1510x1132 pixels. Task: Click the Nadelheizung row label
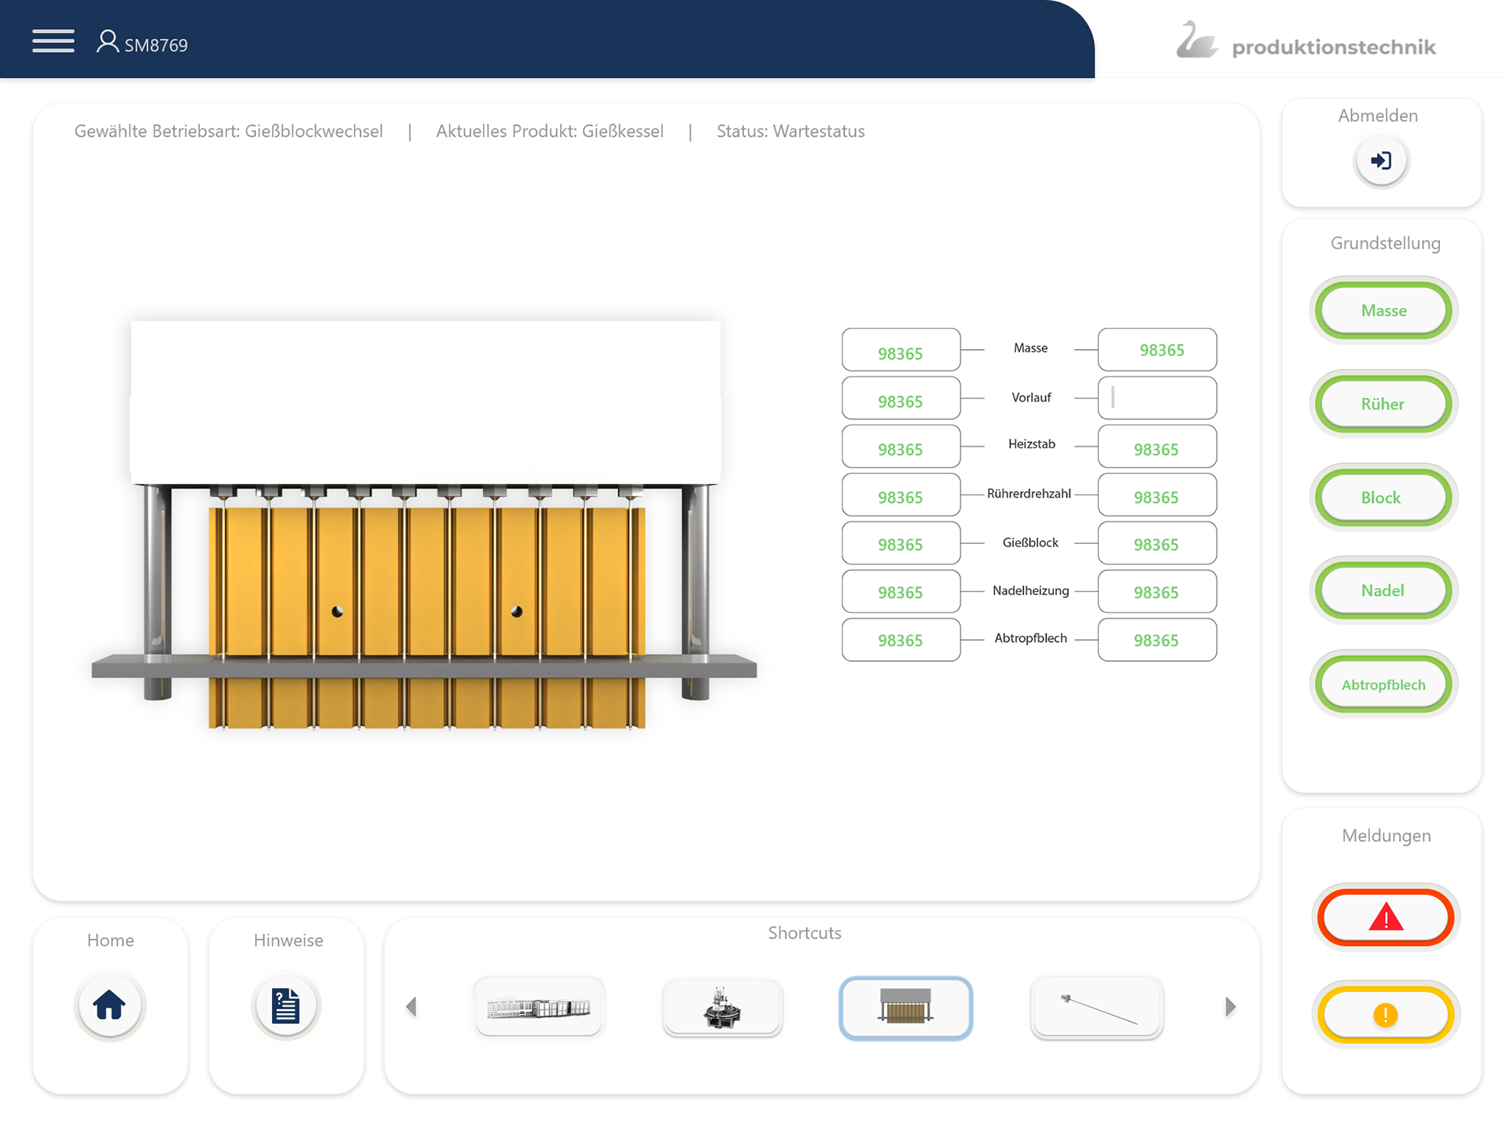tap(1030, 590)
